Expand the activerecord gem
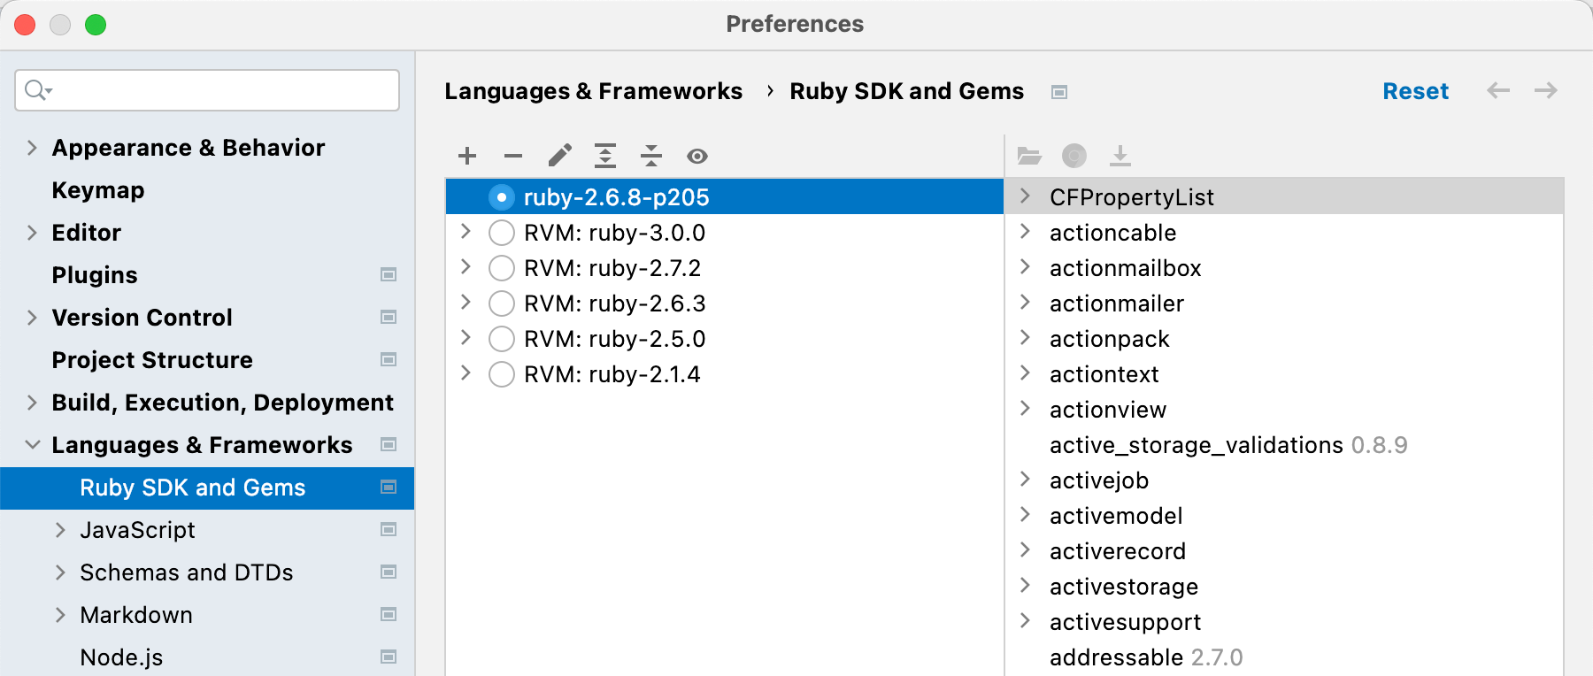This screenshot has width=1593, height=676. [x=1026, y=550]
